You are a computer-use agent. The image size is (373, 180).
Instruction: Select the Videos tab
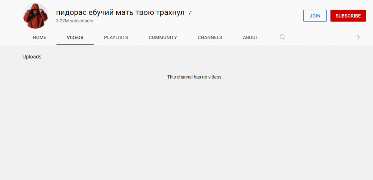point(75,38)
